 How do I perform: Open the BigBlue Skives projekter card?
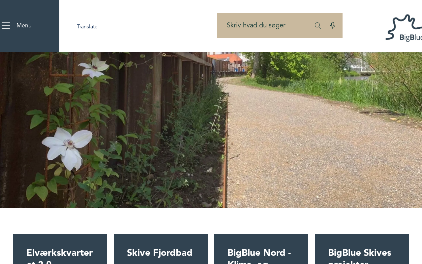click(x=362, y=249)
